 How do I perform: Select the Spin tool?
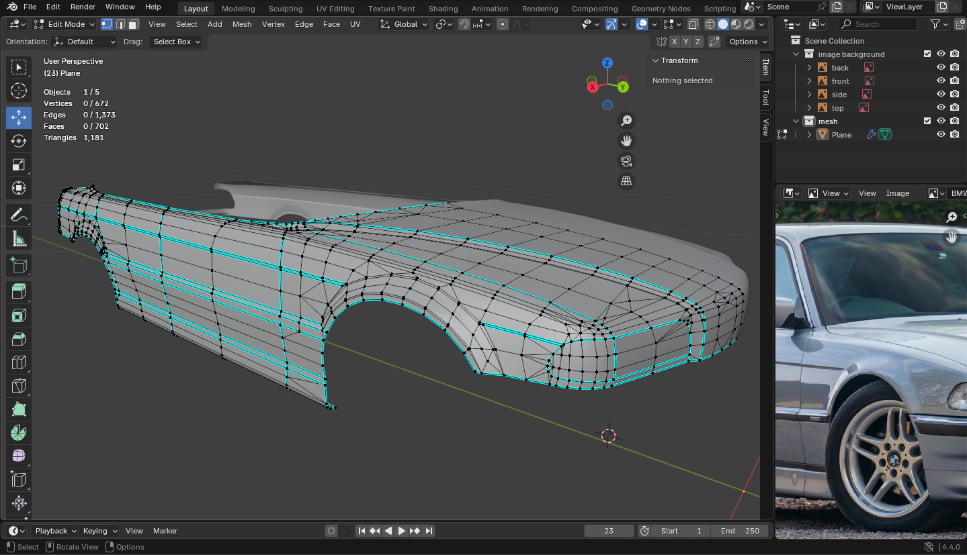19,433
